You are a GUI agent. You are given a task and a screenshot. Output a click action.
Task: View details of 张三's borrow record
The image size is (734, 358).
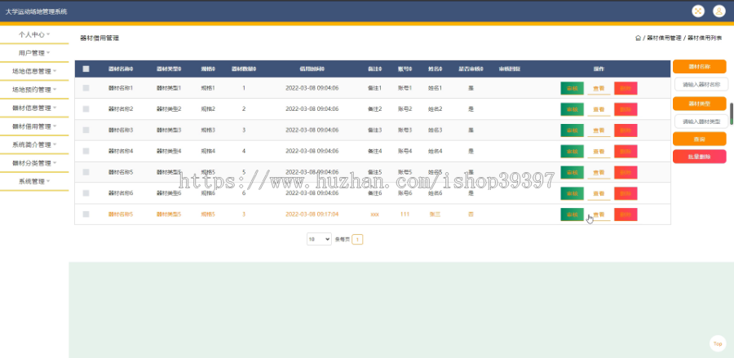[x=599, y=214]
